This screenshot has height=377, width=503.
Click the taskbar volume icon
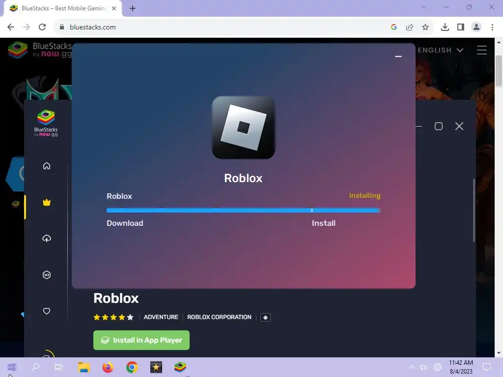pos(424,367)
